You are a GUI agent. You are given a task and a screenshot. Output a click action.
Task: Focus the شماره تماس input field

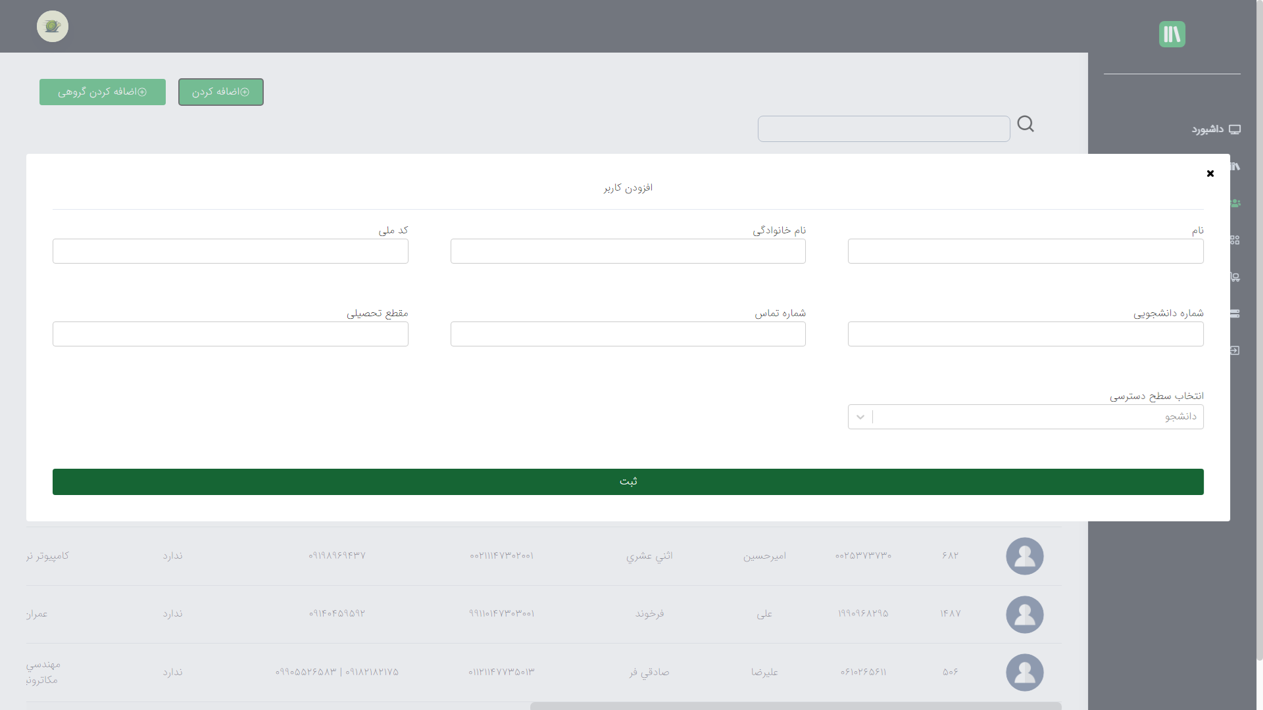[x=628, y=334]
